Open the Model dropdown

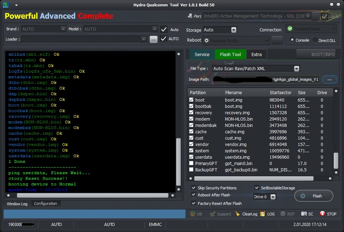pyautogui.click(x=155, y=29)
